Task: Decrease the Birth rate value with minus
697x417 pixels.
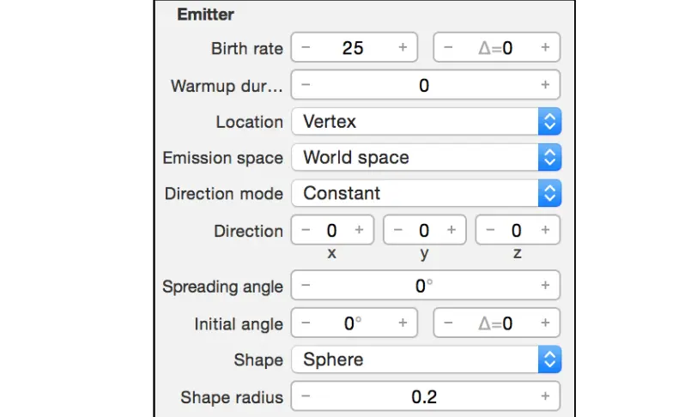Action: 306,48
